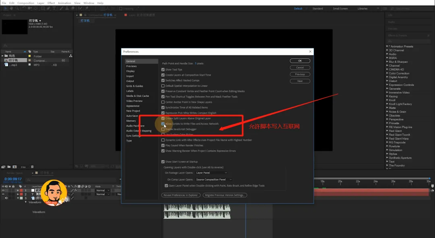Switch to Standard workspace
The height and width of the screenshot is (238, 435).
click(318, 8)
